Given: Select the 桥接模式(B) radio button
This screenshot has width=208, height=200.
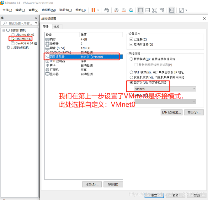Looking at the screenshot, I should pyautogui.click(x=131, y=59).
